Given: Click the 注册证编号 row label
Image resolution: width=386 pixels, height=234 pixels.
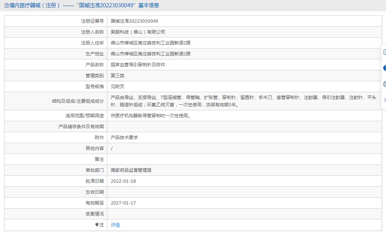Looking at the screenshot, I should (x=92, y=21).
